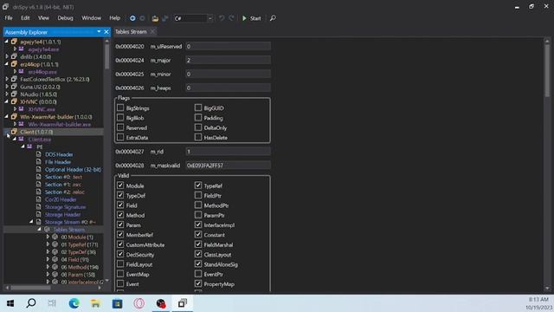The image size is (554, 312).
Task: Expand the dnlib (3.4.0.0) assembly node
Action: tap(6, 56)
